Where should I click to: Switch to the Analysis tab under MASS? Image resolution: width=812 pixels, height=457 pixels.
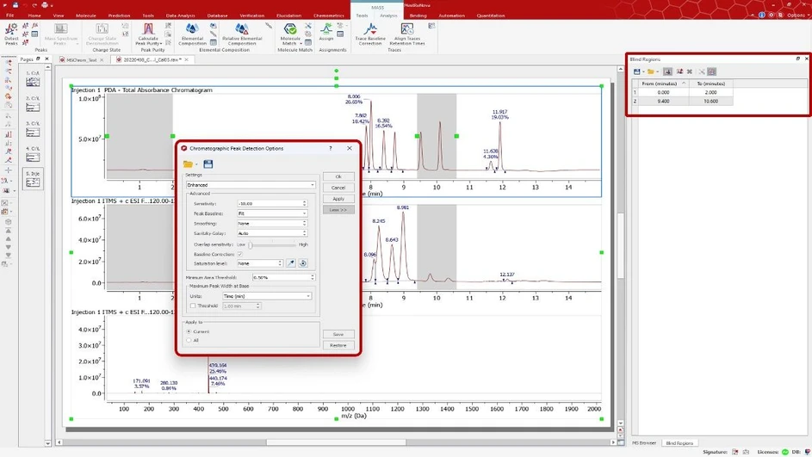coord(387,15)
